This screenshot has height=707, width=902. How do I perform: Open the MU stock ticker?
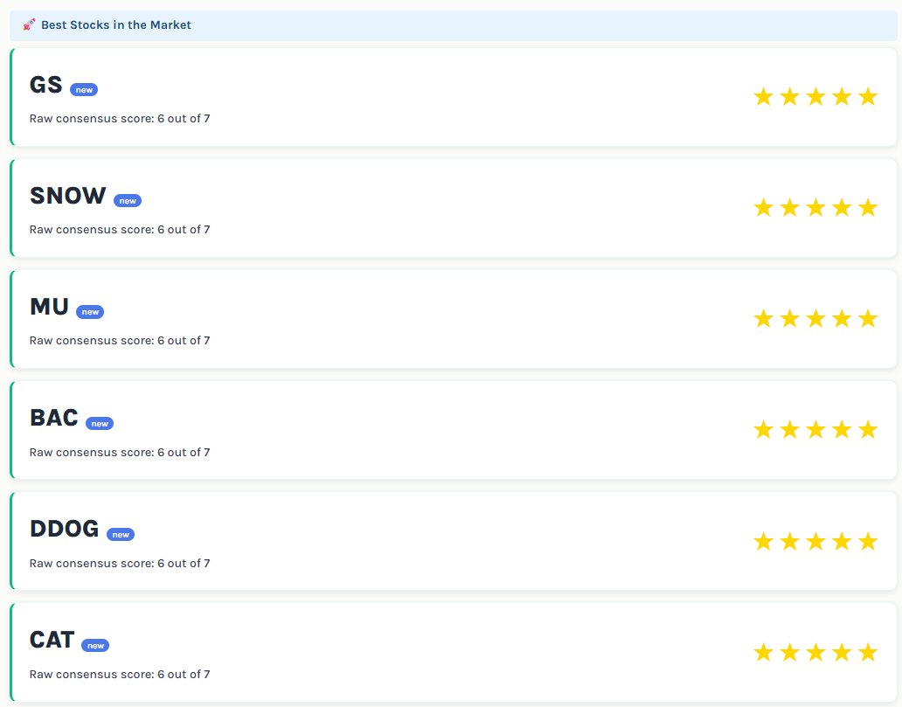click(x=50, y=307)
